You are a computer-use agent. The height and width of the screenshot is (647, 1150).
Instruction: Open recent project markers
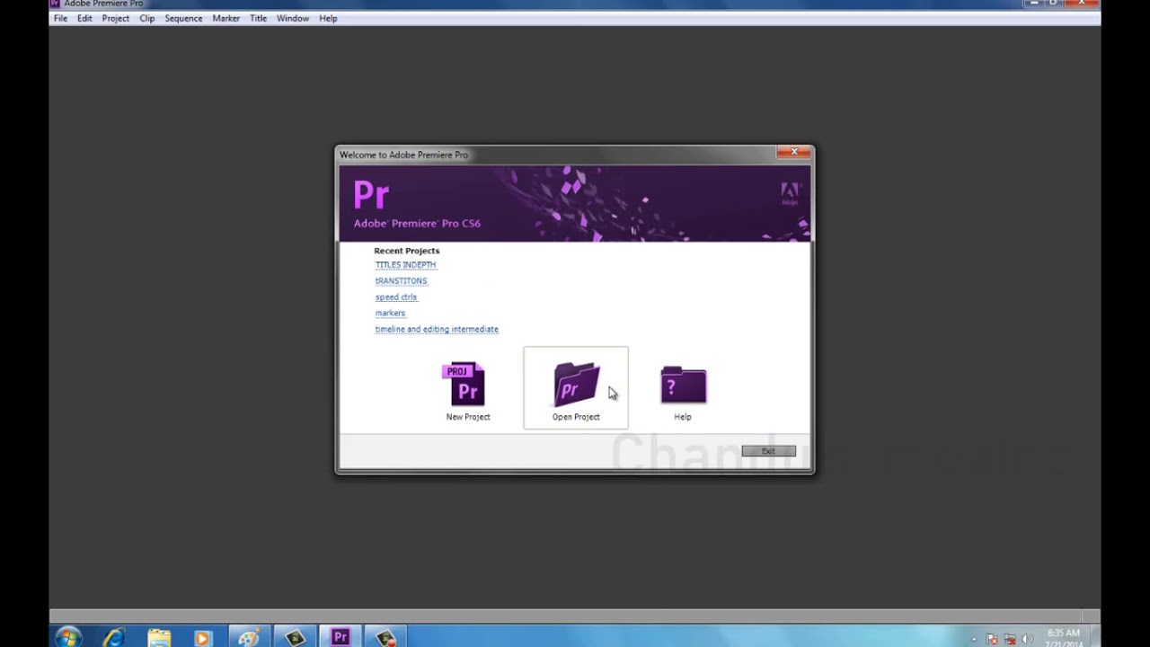click(x=390, y=314)
